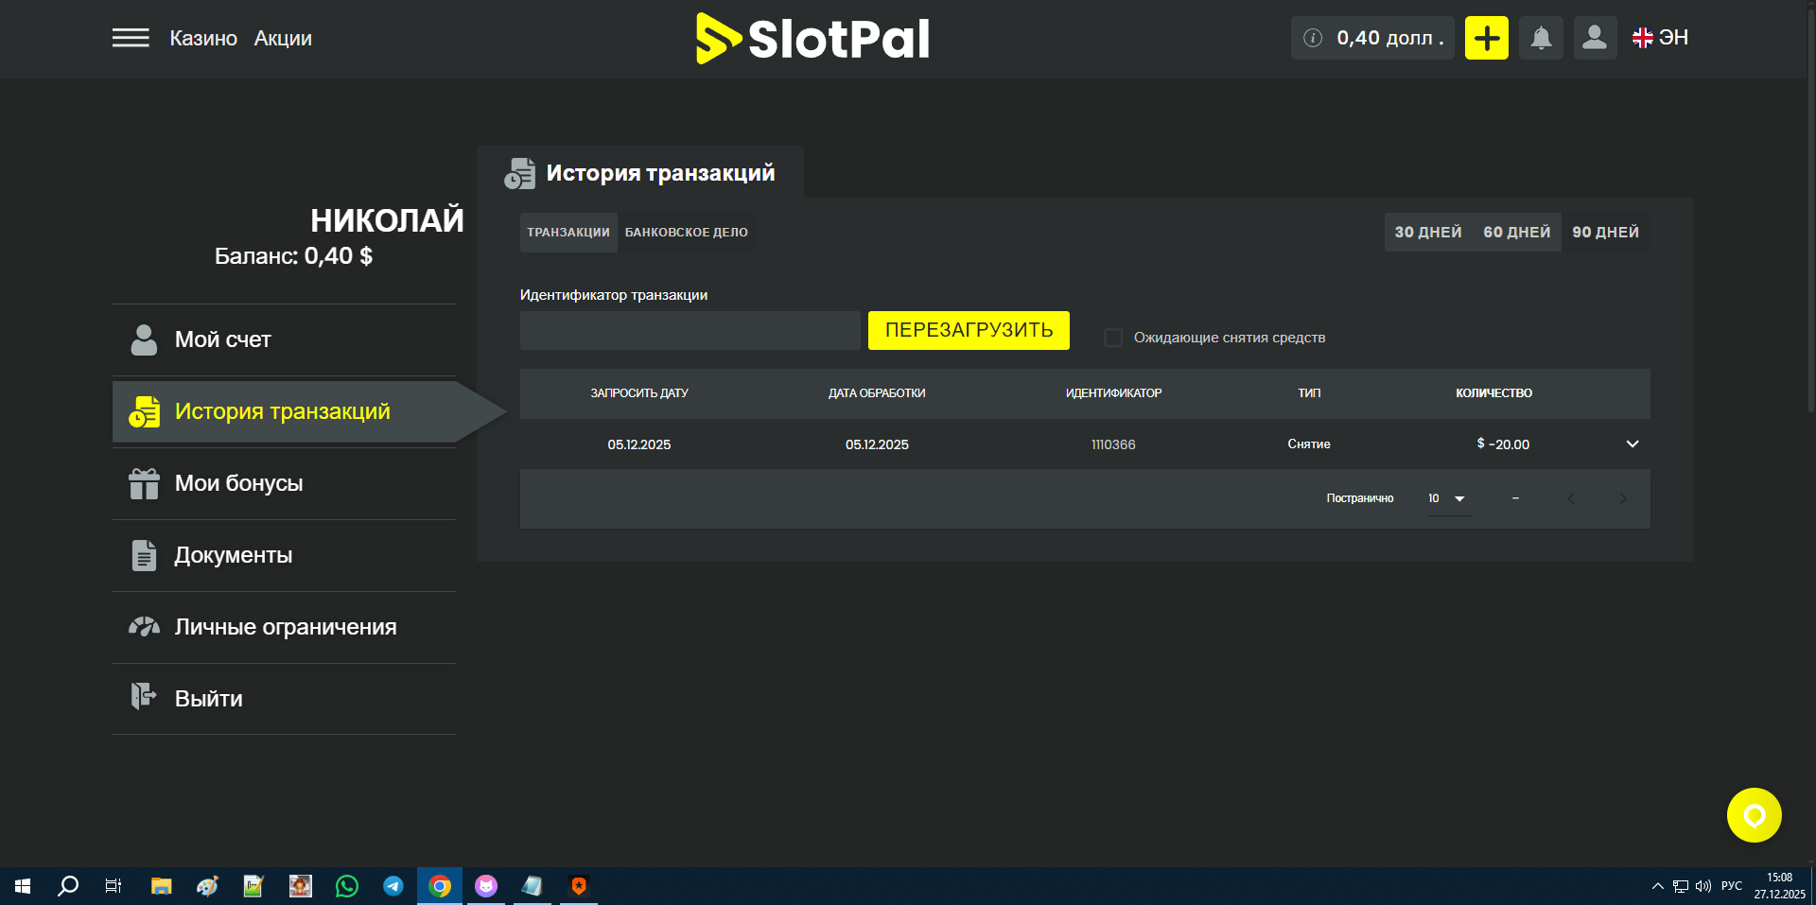Click the transaction identifier input field
This screenshot has height=905, width=1816.
690,331
